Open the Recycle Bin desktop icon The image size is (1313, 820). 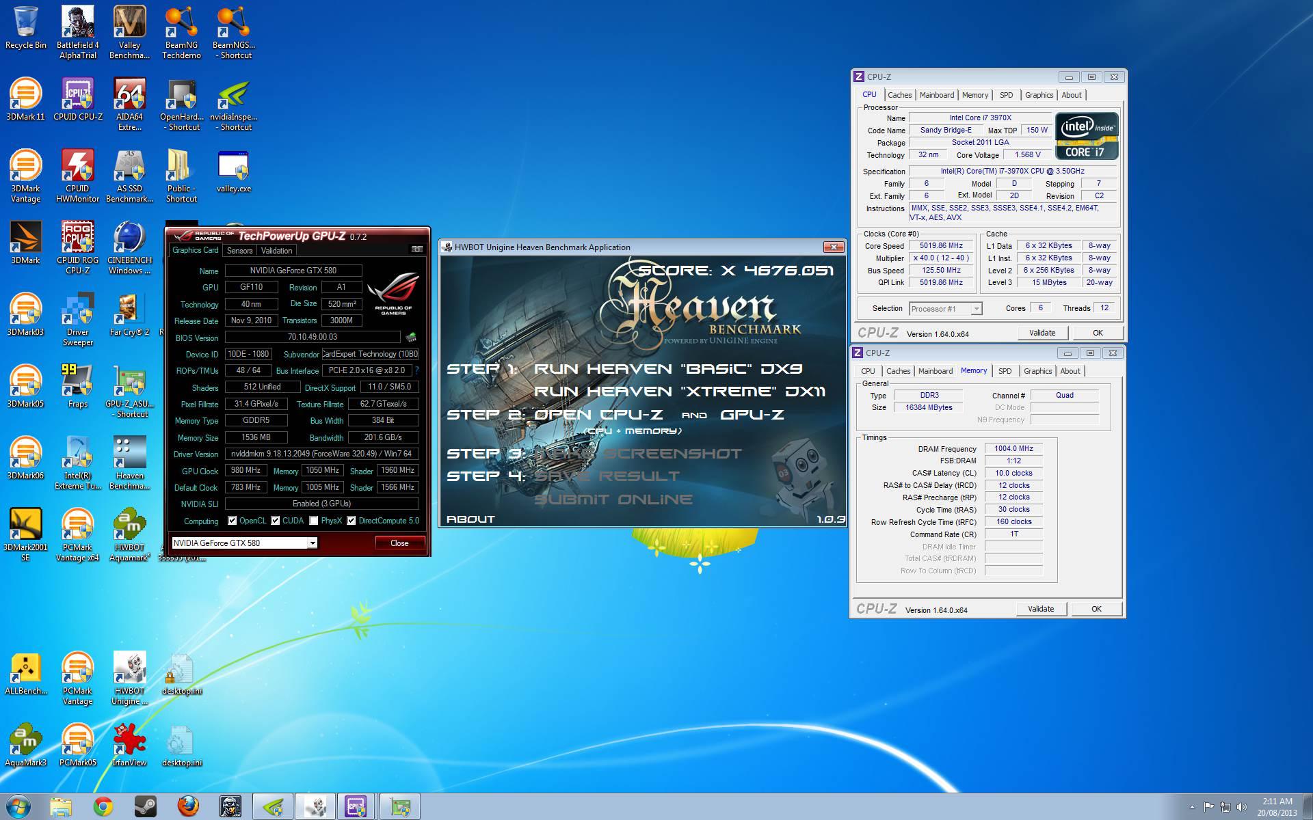point(26,29)
